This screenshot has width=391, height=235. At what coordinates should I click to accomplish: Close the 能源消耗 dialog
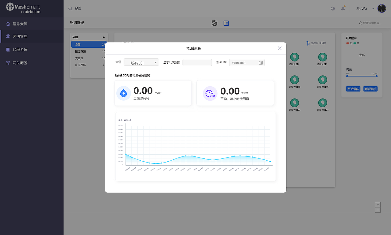click(280, 48)
